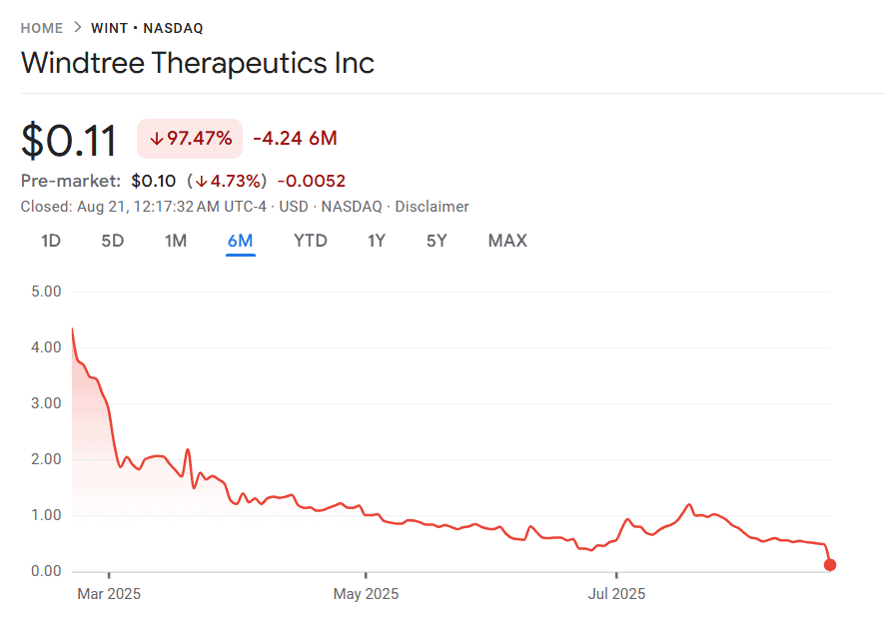Viewport: 885px width, 618px height.
Task: Switch the chart to YTD
Action: pyautogui.click(x=311, y=241)
